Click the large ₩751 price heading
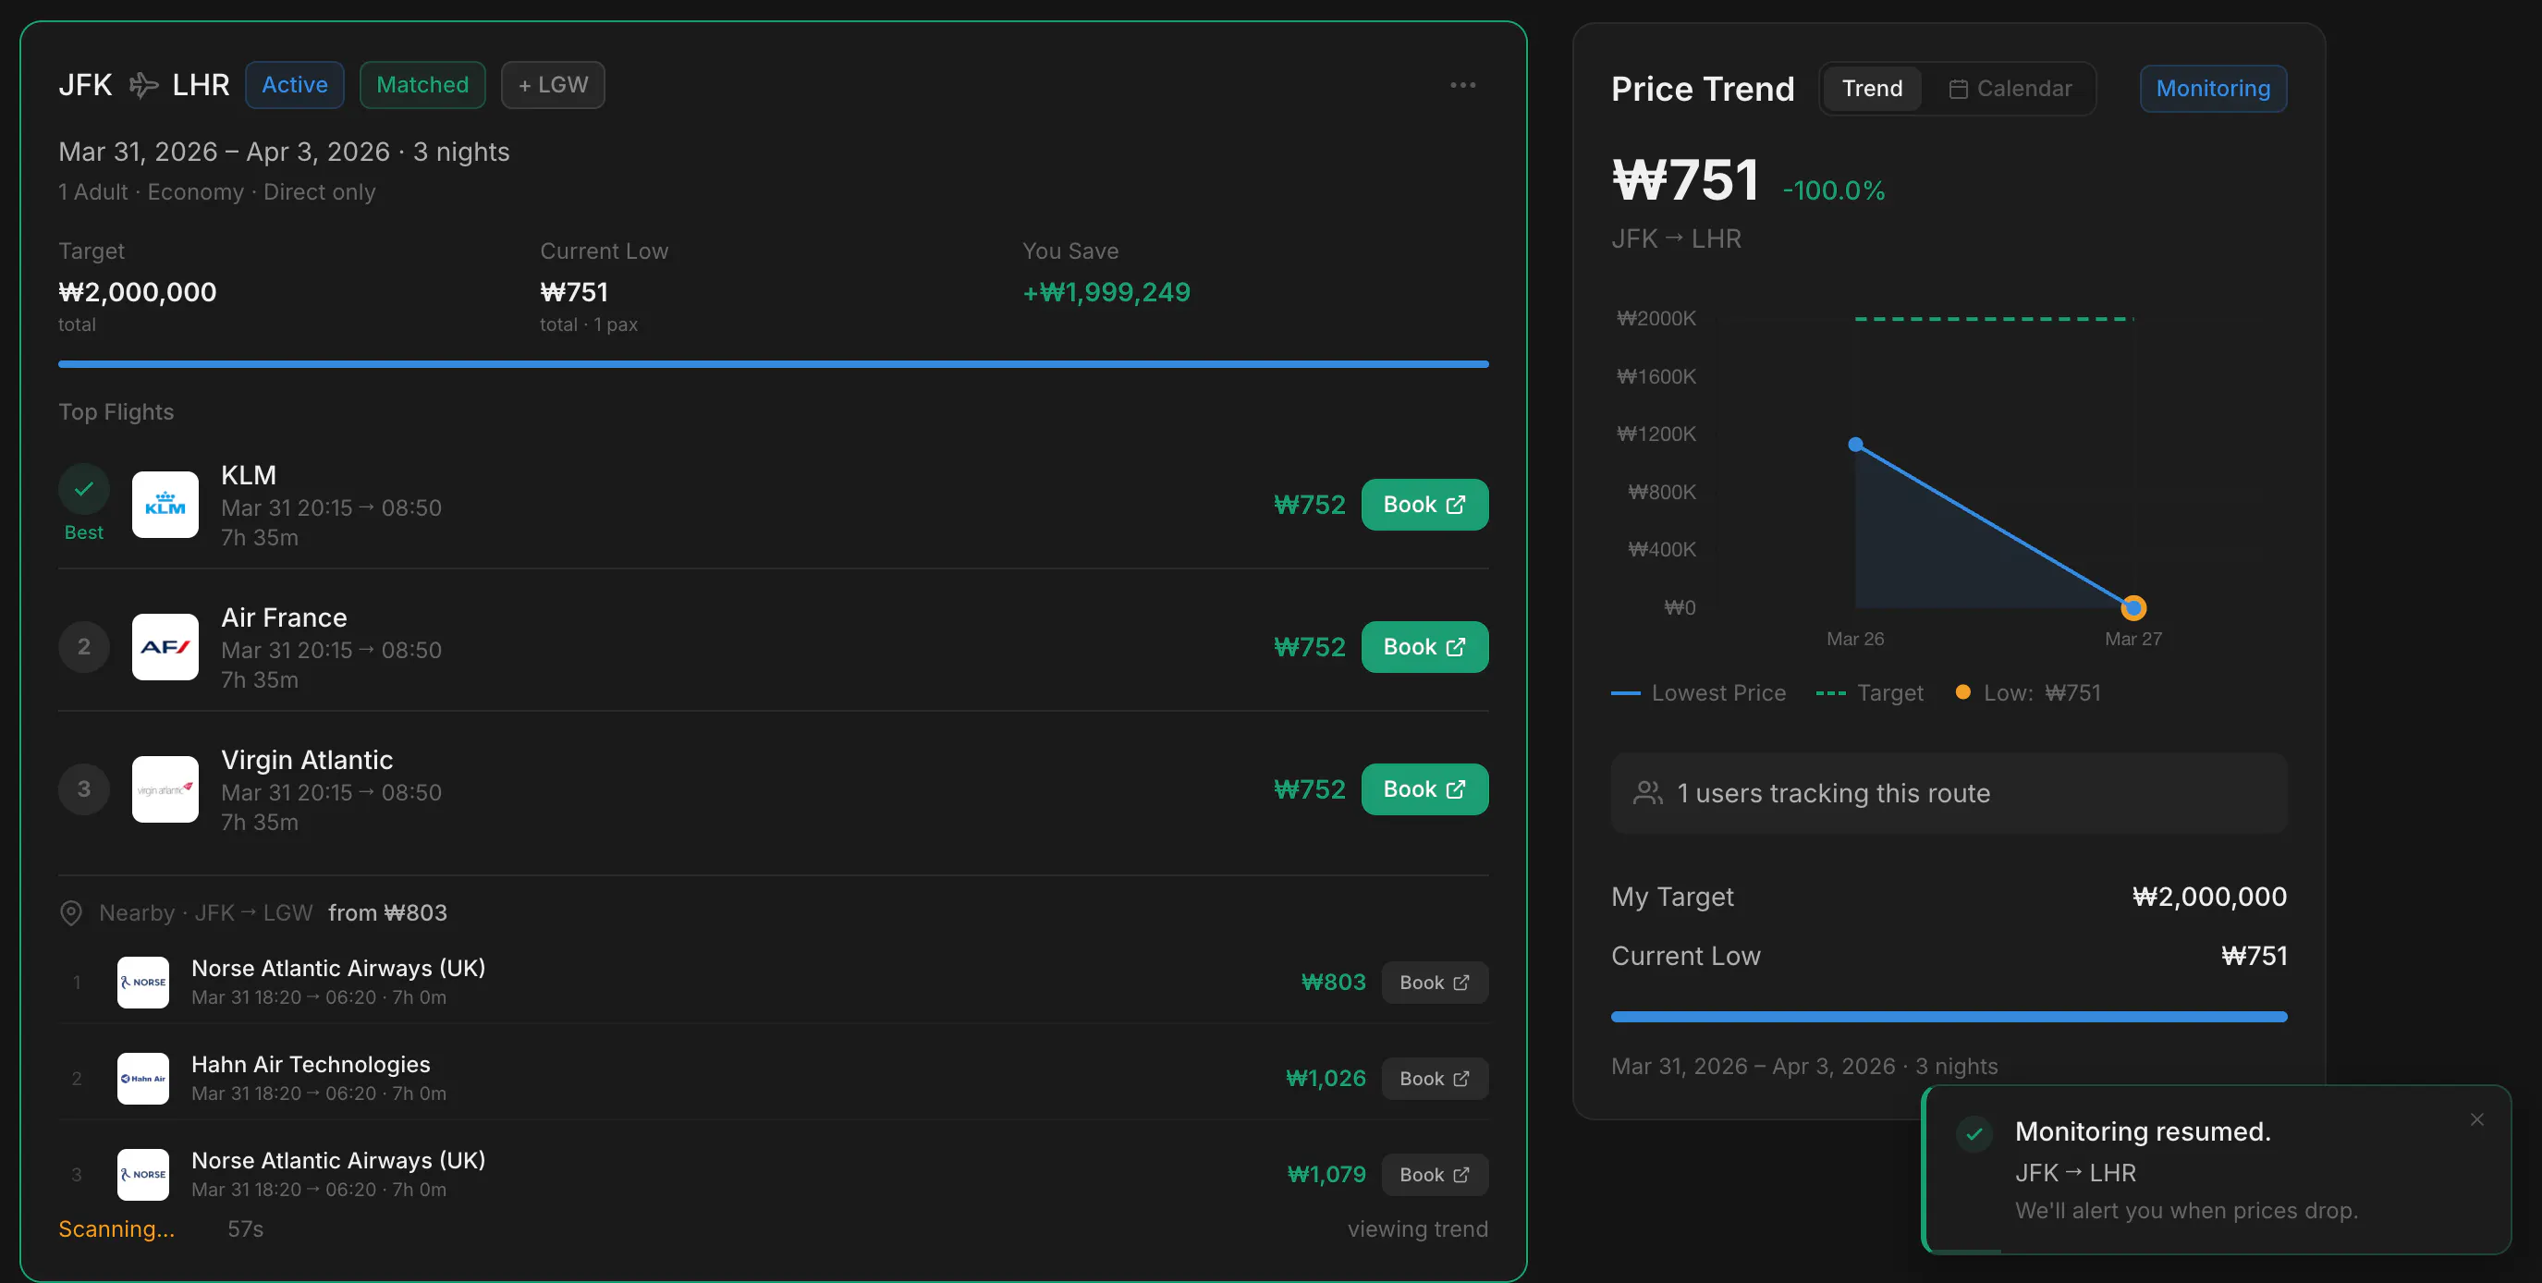 pos(1684,180)
